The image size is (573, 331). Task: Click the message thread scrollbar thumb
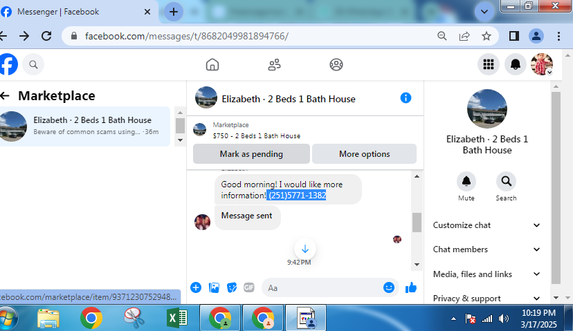pyautogui.click(x=417, y=223)
